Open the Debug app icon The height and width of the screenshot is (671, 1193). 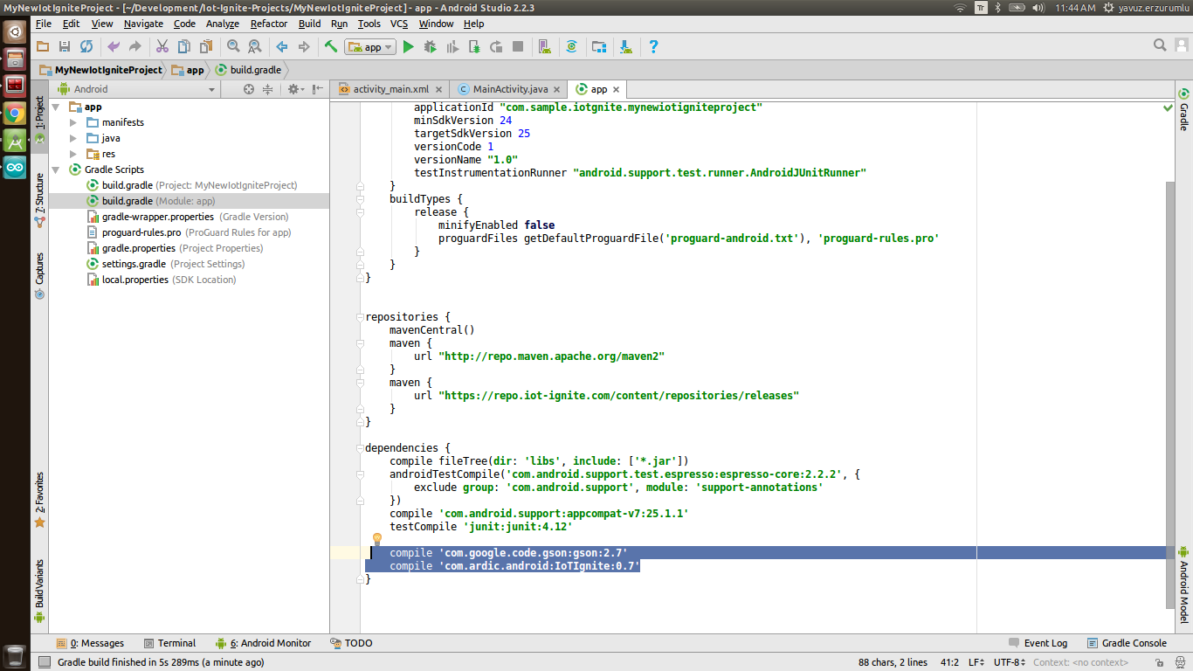pos(430,46)
